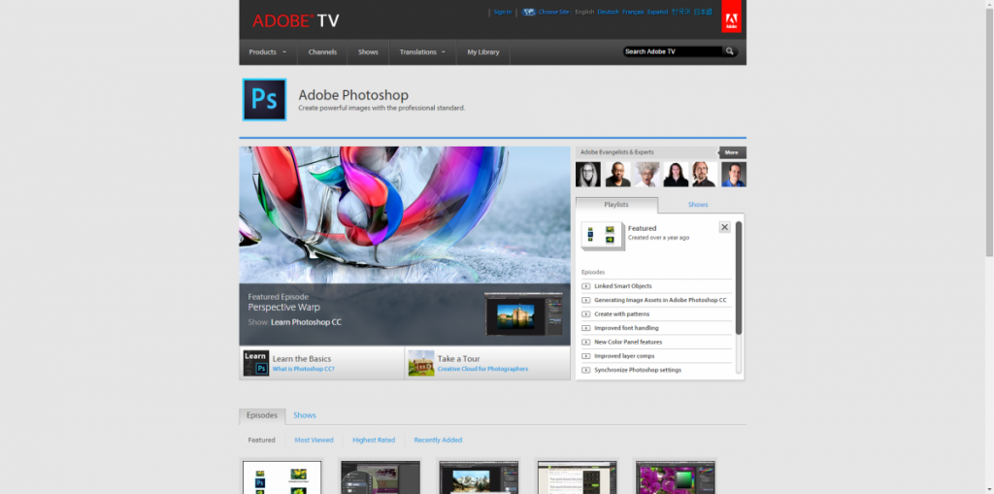Click the Adobe Photoshop page heading
The image size is (994, 494).
pyautogui.click(x=353, y=95)
